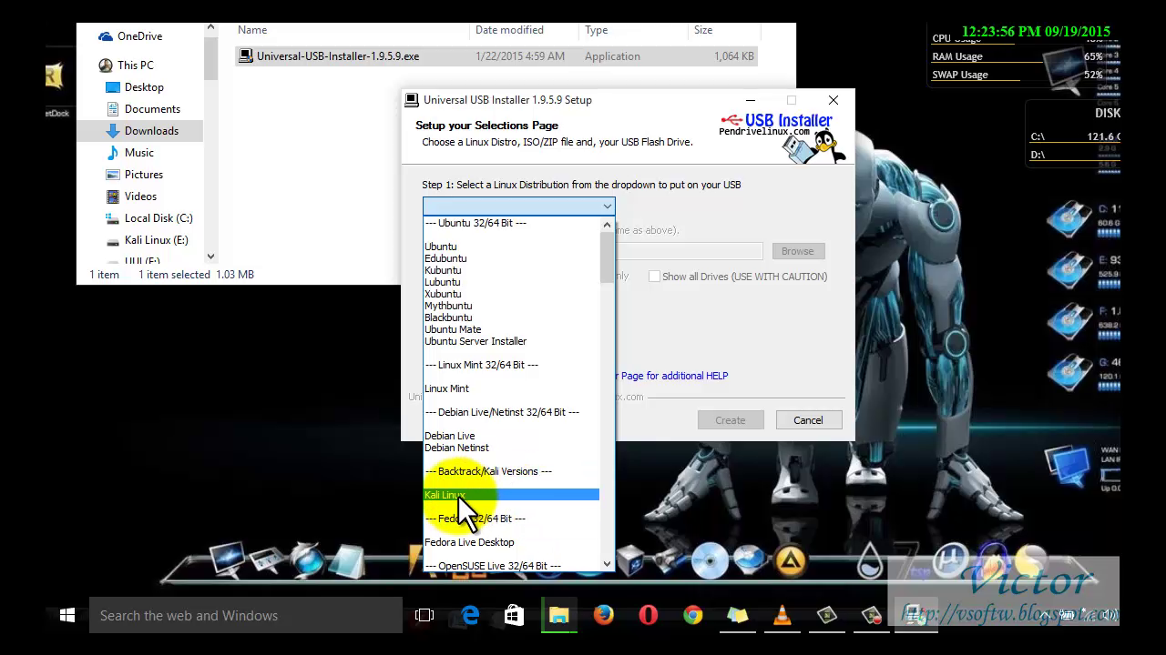Launch Firefox from the taskbar

pos(603,616)
